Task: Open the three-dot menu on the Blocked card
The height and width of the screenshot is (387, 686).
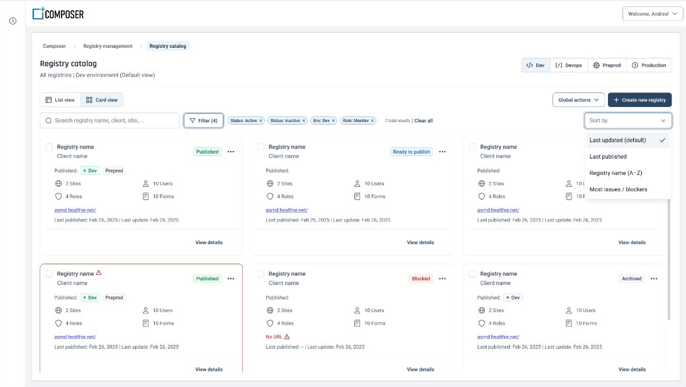Action: 442,279
